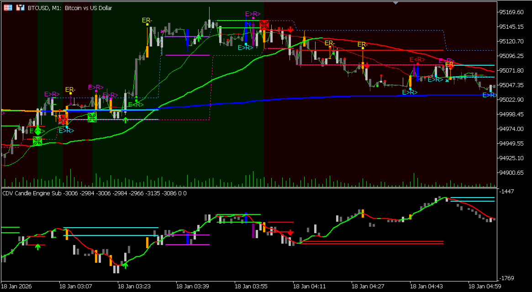Viewport: 532px width, 292px height.
Task: Click the red square marker at chart top
Action: coord(264,25)
